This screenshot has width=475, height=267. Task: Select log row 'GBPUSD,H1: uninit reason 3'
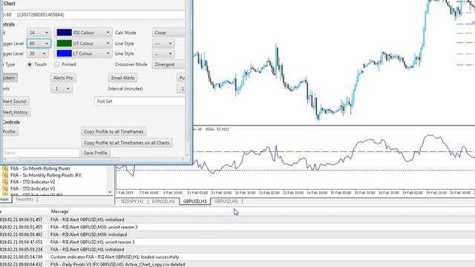click(x=237, y=243)
